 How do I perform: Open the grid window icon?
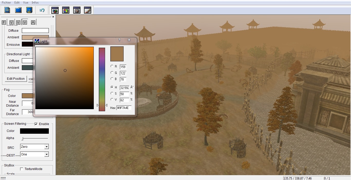pos(77,10)
